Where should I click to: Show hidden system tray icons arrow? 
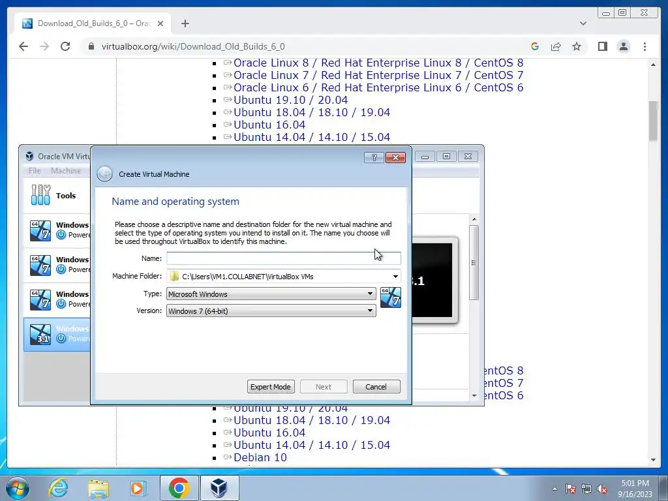[x=554, y=489]
